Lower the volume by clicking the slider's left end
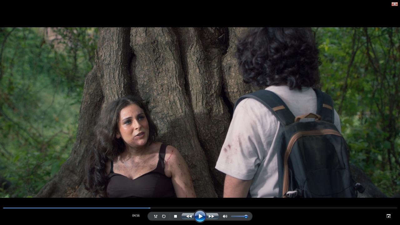The height and width of the screenshot is (225, 400). (232, 216)
